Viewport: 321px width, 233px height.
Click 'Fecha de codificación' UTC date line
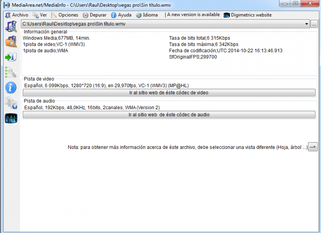pos(226,51)
